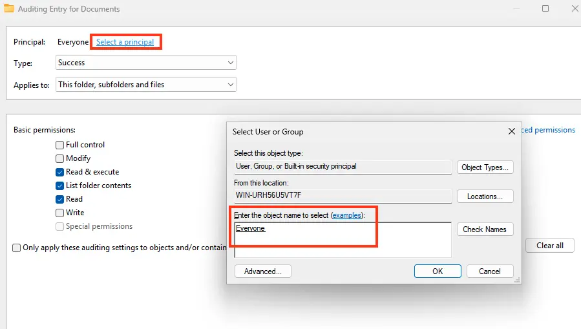
Task: Enable the Write permission checkbox
Action: click(x=60, y=213)
